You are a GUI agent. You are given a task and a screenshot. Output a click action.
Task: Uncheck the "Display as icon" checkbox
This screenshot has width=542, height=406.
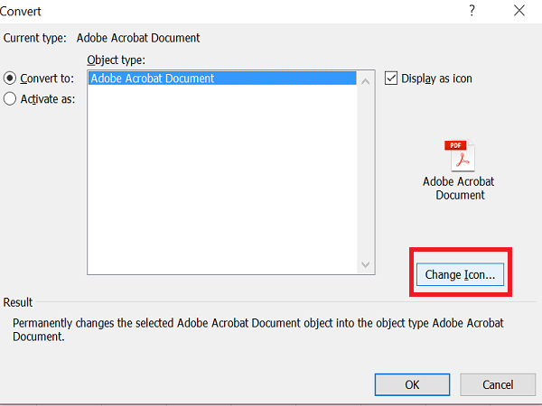coord(391,78)
